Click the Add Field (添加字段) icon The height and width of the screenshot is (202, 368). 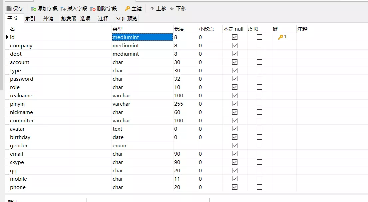click(33, 9)
